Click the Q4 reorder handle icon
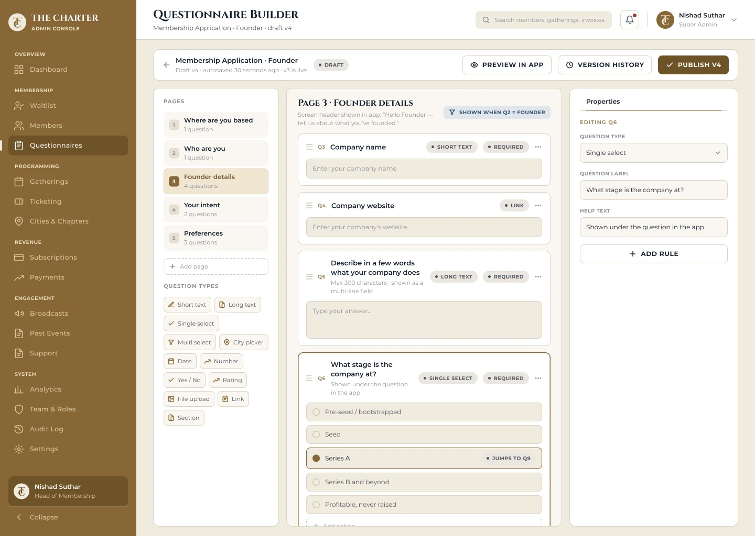Image resolution: width=755 pixels, height=536 pixels. point(309,206)
